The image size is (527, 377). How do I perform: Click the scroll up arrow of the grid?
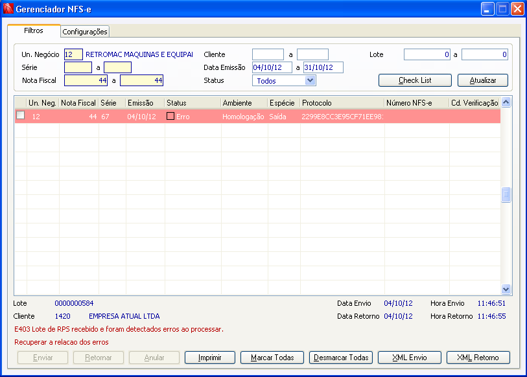click(x=506, y=102)
